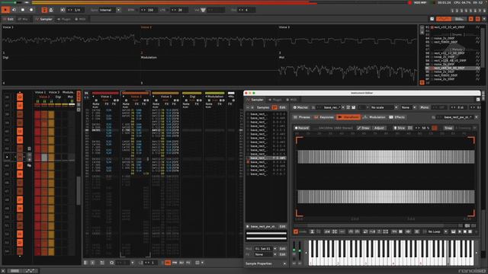Click the waveform icon in status bar
The image size is (488, 274).
[30, 271]
